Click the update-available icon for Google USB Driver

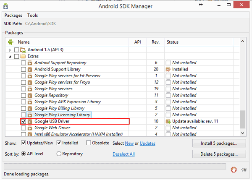point(168,121)
